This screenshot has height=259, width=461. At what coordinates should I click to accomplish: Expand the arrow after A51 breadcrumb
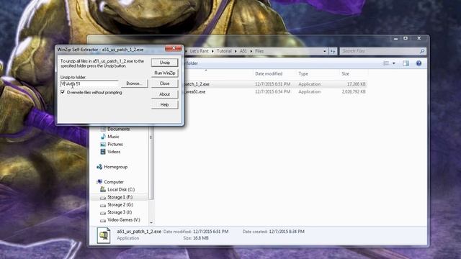pos(251,51)
